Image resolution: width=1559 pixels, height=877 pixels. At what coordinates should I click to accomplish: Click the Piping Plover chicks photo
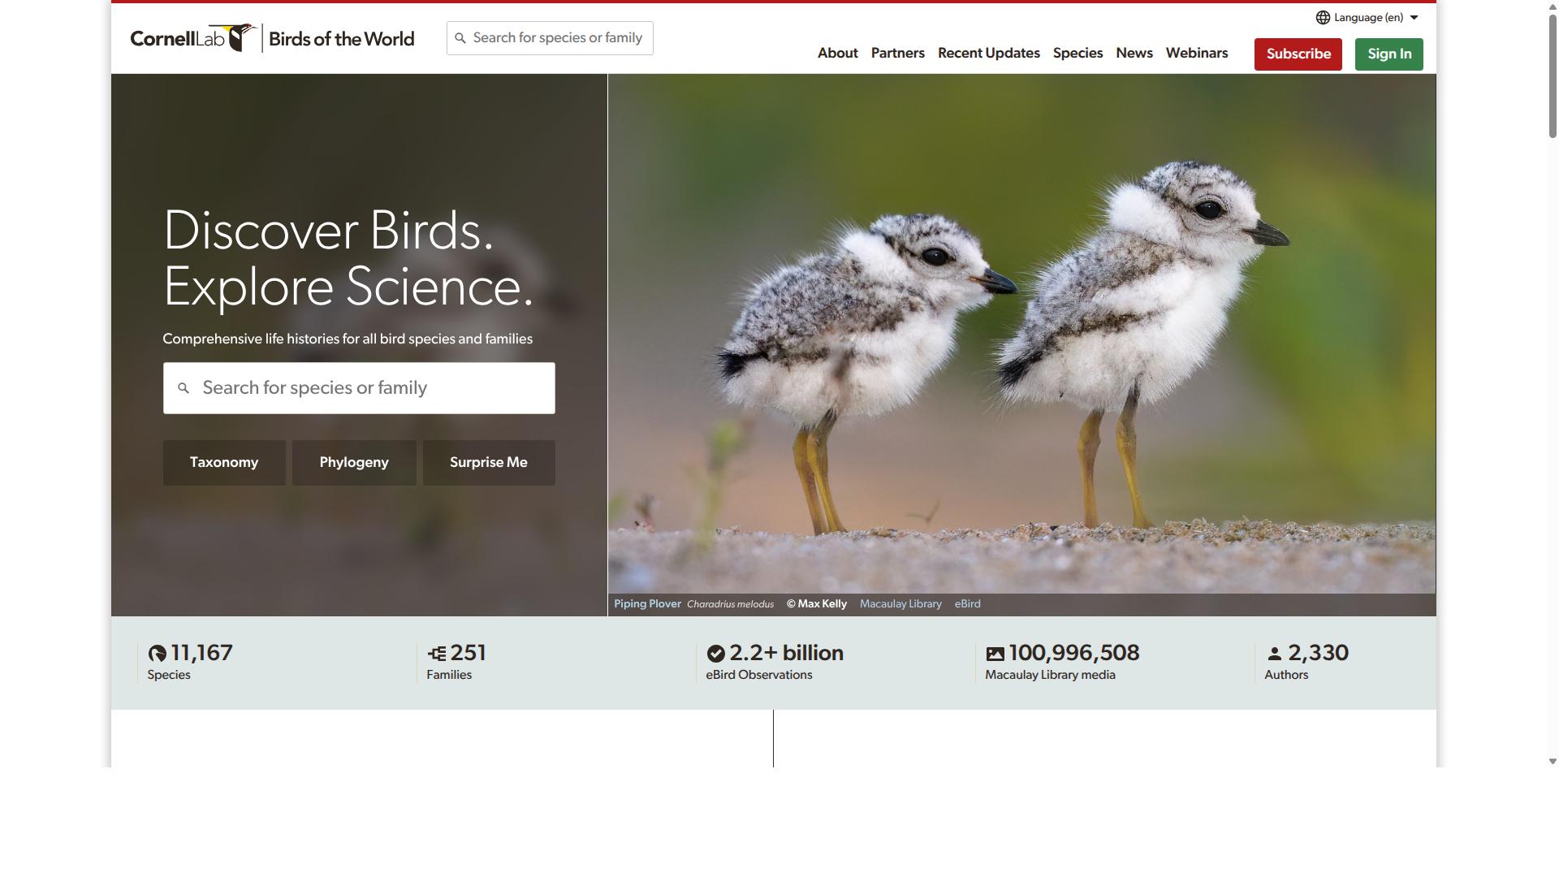[1021, 334]
